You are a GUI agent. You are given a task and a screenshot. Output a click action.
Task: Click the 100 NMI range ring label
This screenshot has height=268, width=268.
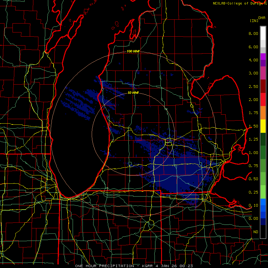(x=133, y=51)
